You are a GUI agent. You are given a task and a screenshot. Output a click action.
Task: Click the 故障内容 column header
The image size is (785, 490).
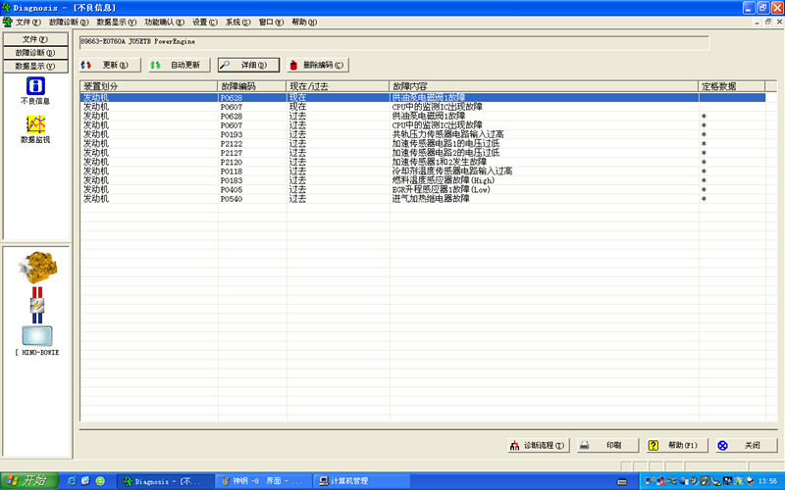point(544,86)
